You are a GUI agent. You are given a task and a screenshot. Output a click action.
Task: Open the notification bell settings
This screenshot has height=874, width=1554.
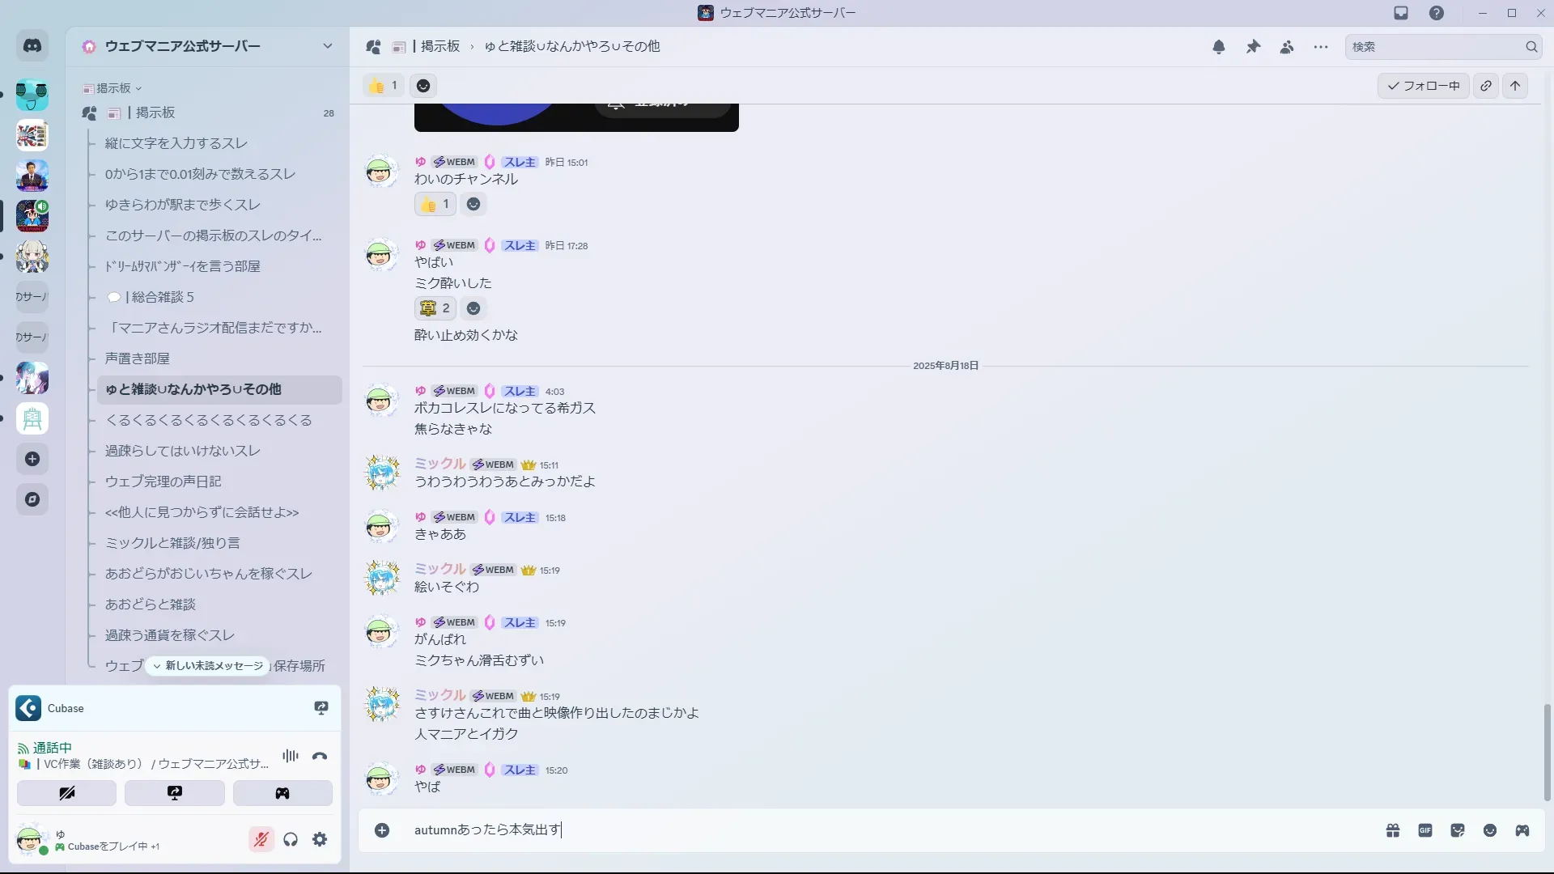click(x=1219, y=47)
